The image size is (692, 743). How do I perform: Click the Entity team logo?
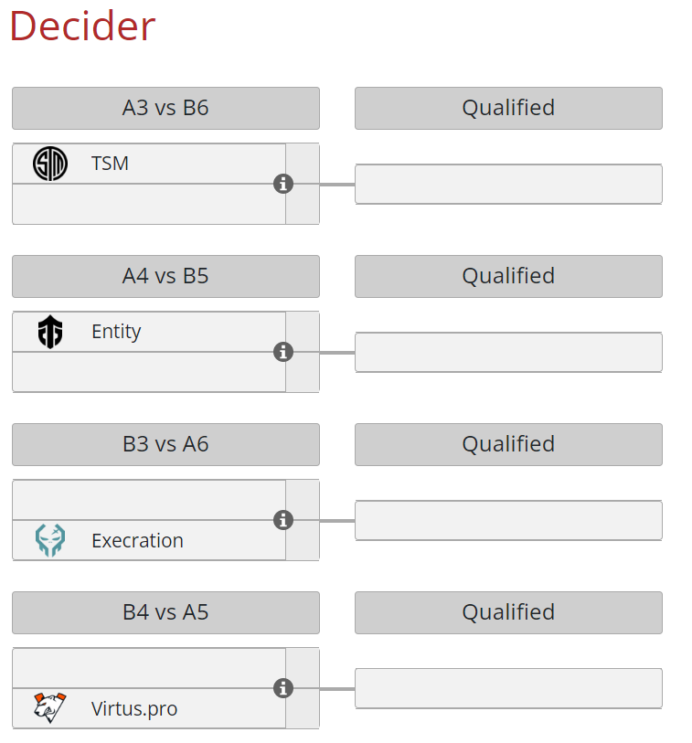coord(50,332)
